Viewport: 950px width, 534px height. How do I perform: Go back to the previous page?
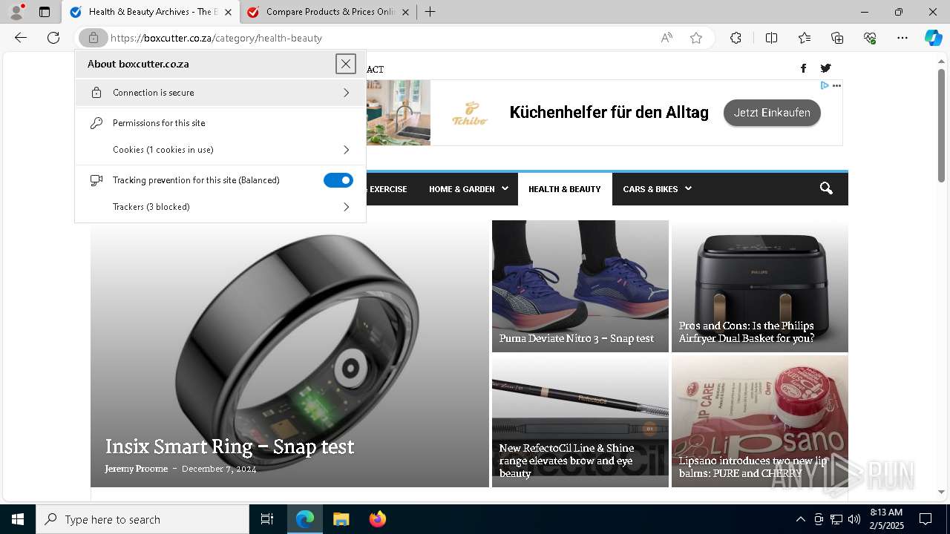[21, 38]
